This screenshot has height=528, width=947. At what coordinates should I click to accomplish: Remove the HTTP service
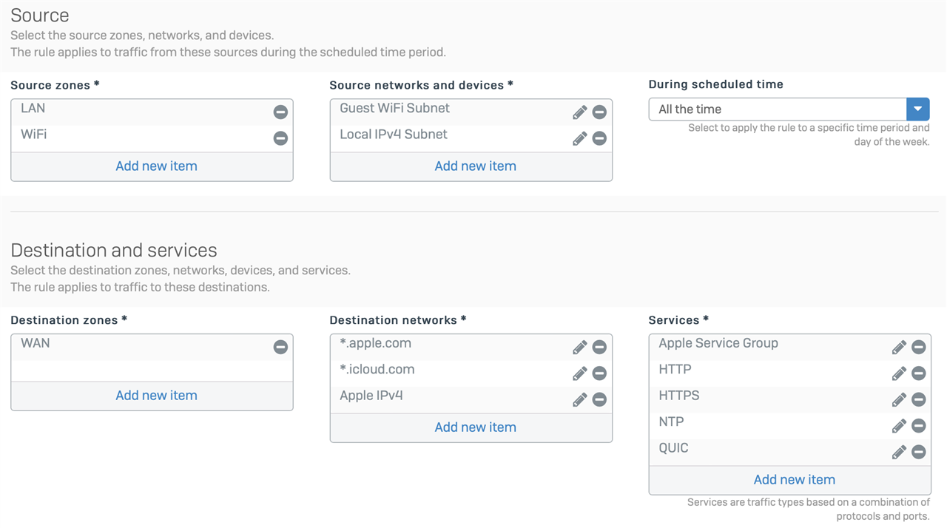click(918, 373)
